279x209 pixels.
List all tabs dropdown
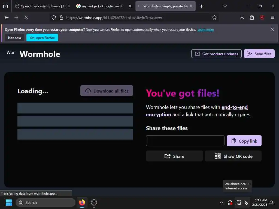pyautogui.click(x=225, y=6)
